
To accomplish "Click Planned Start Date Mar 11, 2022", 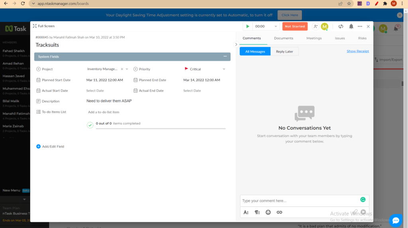I will [105, 80].
